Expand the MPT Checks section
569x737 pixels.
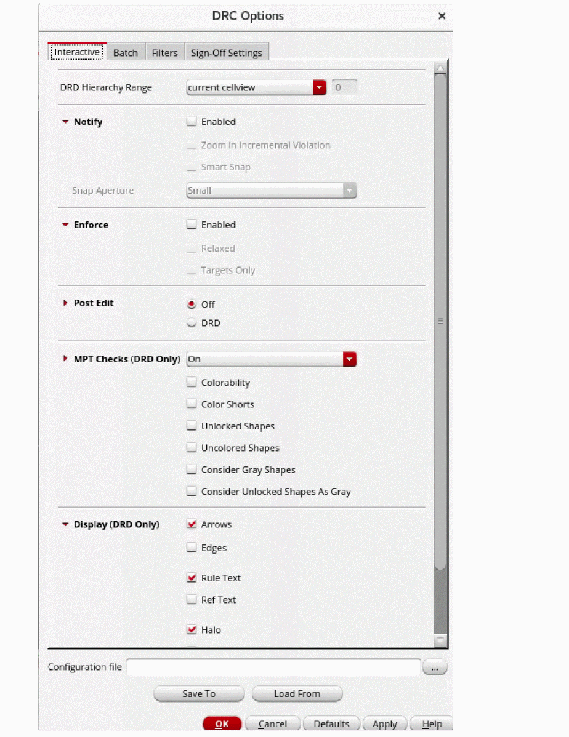[65, 359]
